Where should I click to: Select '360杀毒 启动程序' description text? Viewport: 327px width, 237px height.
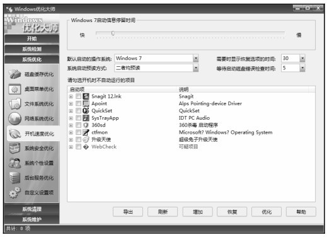[198, 125]
